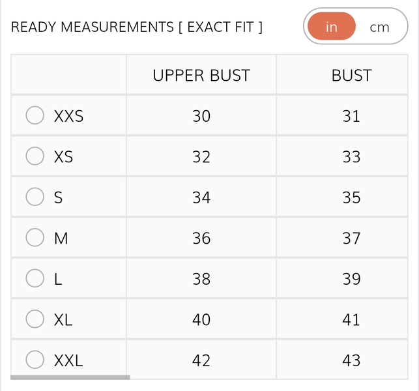Click the upper bust value 34
The width and height of the screenshot is (419, 391).
pyautogui.click(x=201, y=197)
